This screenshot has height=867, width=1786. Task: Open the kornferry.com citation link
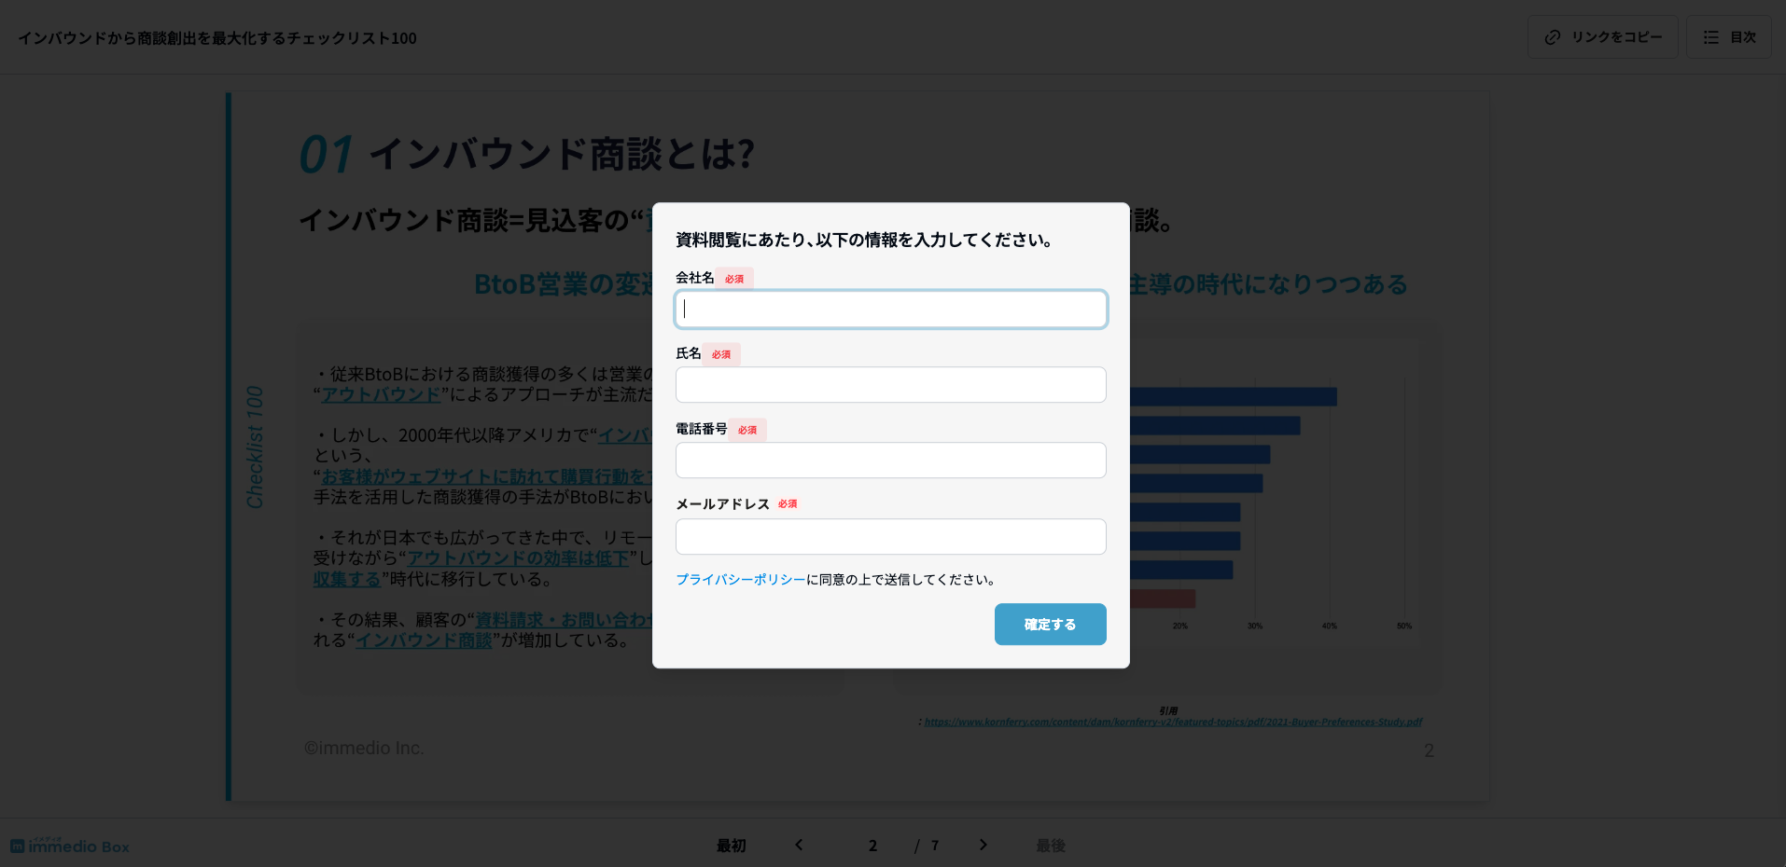coord(1172,722)
